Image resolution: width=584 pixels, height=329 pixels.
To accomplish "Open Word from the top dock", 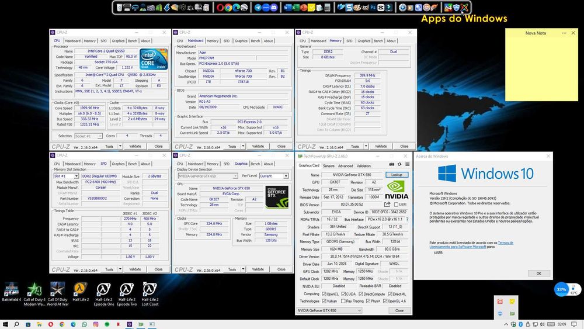I will (x=287, y=8).
